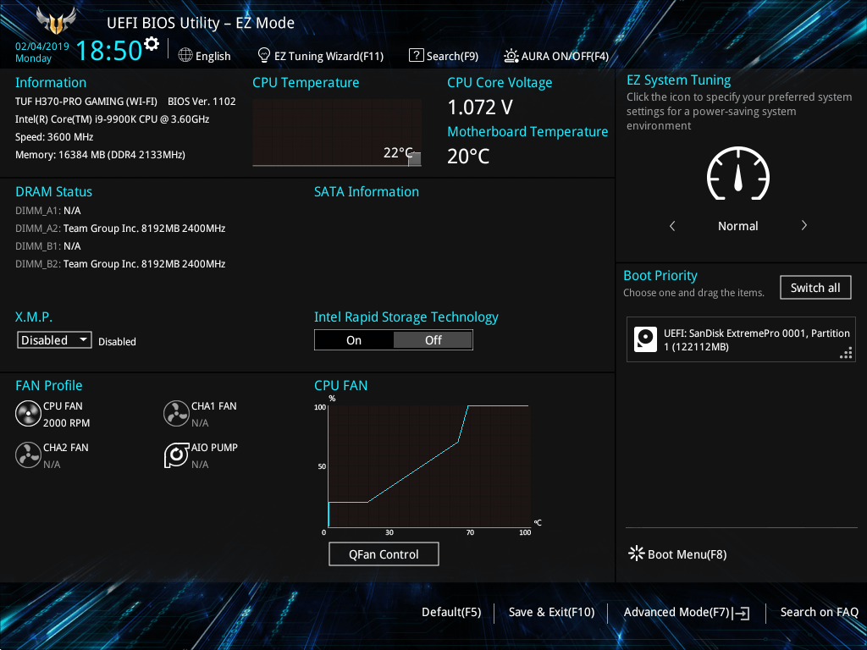The image size is (867, 650).
Task: Turn Intel Rapid Storage Technology On
Action: (354, 340)
